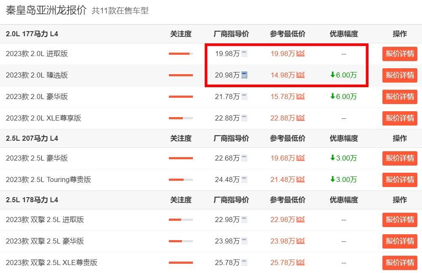Open model link 2023款 2.0L XLE尊享版
The height and width of the screenshot is (273, 422).
(43, 118)
